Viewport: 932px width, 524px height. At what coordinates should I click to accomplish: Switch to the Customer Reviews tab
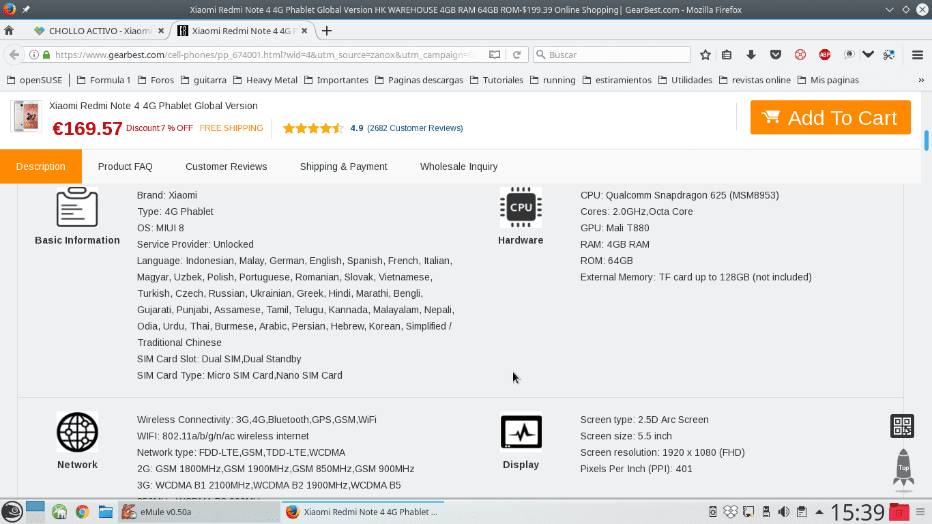tap(227, 166)
